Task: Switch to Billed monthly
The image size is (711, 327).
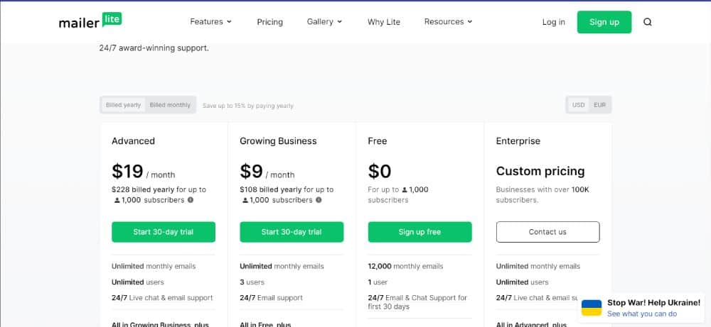Action: click(x=170, y=105)
